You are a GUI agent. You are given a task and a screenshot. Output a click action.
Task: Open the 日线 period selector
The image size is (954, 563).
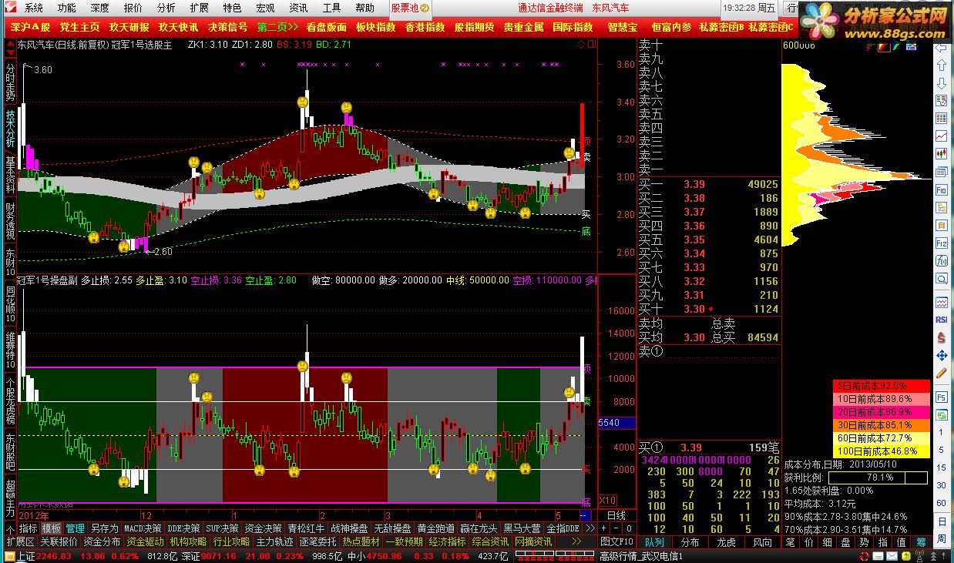point(616,515)
